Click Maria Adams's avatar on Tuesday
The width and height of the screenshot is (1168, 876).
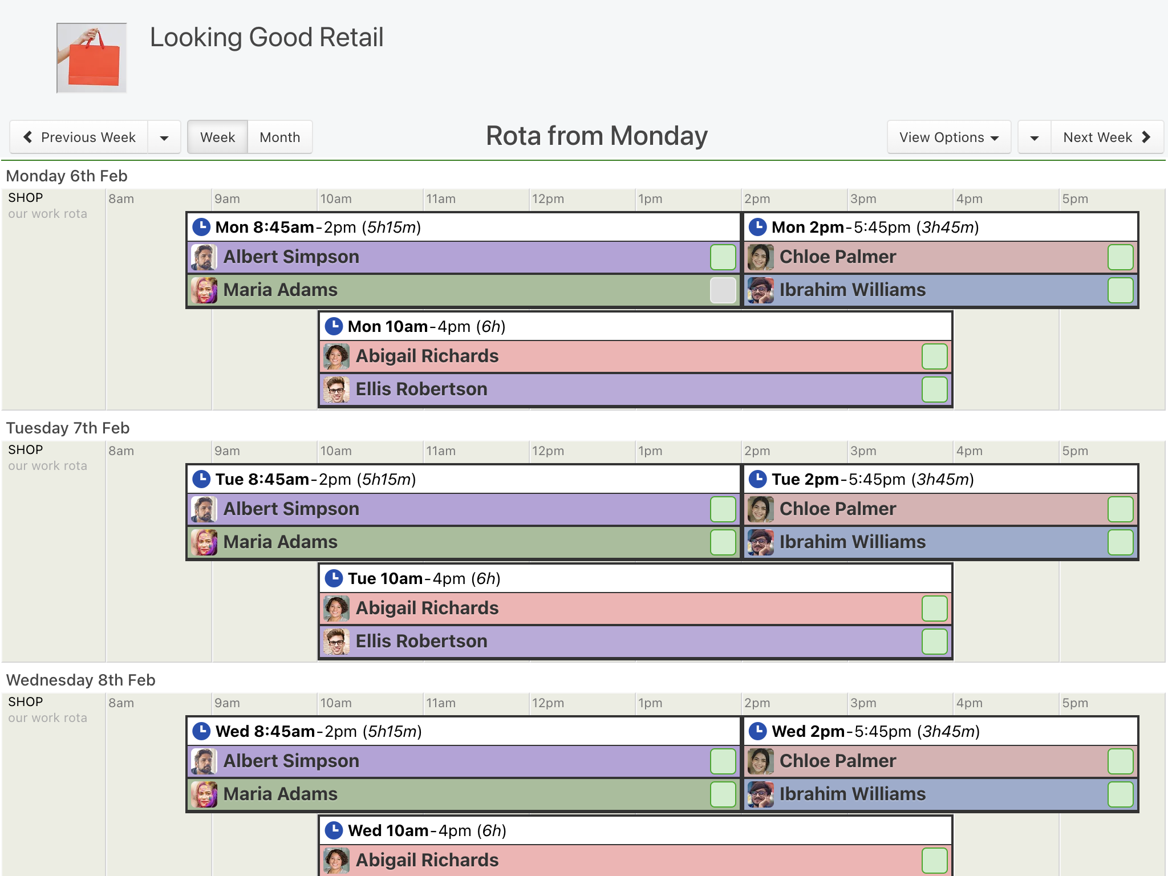coord(204,542)
